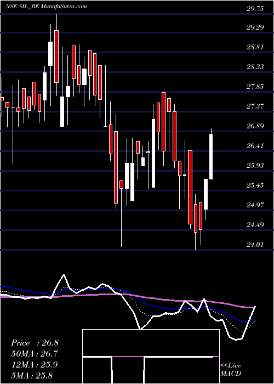Click the 50MA : 26.7 readout

point(35,354)
